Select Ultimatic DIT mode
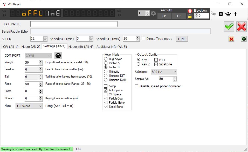Screen dimensions: 248x152 point(106,76)
